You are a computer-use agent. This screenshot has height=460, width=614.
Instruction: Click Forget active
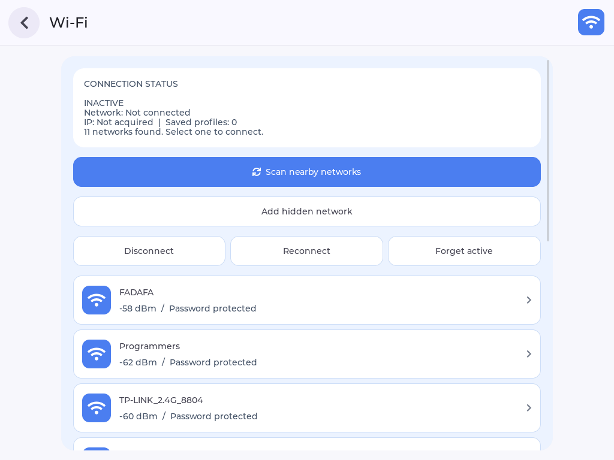[x=464, y=251]
